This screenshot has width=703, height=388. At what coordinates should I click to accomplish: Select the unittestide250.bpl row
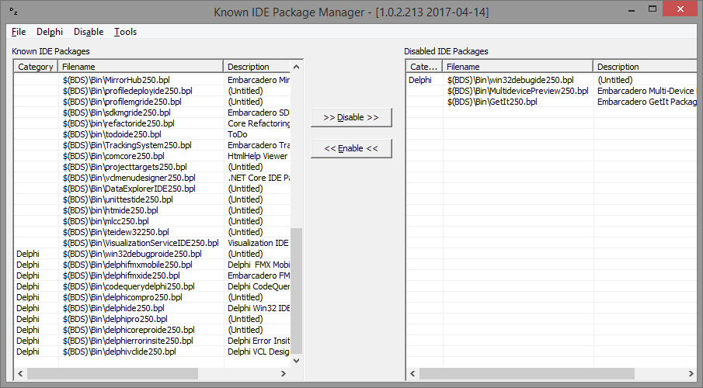point(152,199)
